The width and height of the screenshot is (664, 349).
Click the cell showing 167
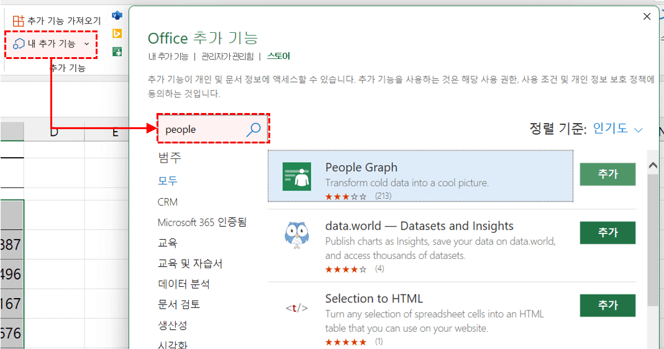coord(12,304)
